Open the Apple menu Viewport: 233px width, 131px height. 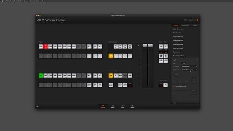click(x=2, y=1)
